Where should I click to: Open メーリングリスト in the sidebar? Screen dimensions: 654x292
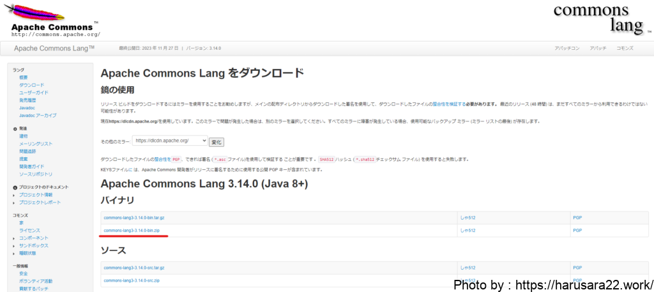pos(36,144)
